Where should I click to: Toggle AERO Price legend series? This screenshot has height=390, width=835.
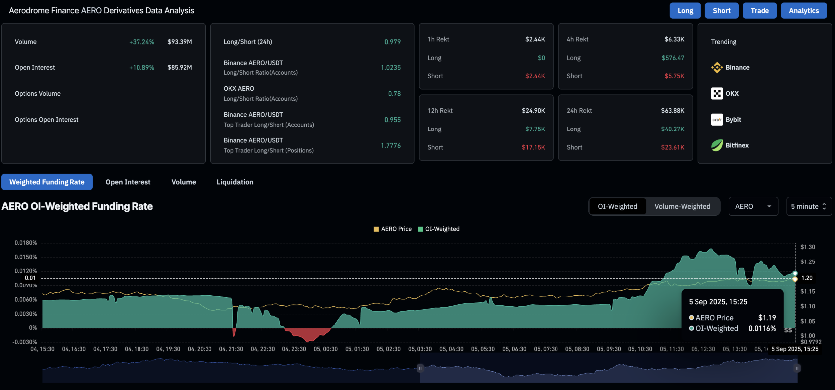[x=392, y=229]
